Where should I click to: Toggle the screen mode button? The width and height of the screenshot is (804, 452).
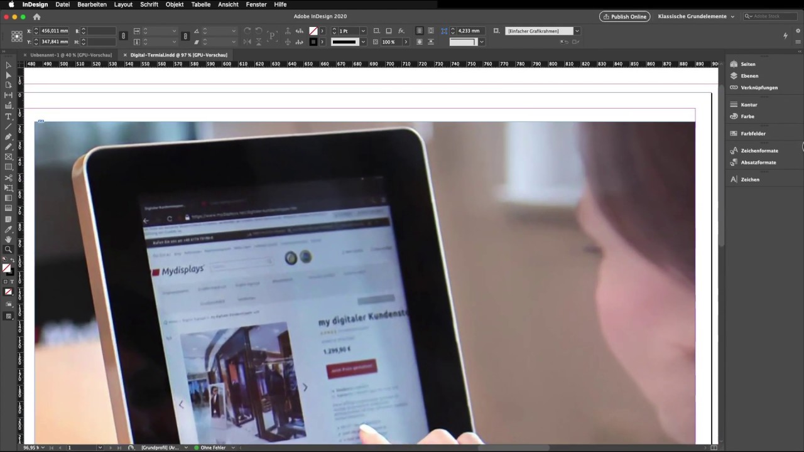pos(8,316)
